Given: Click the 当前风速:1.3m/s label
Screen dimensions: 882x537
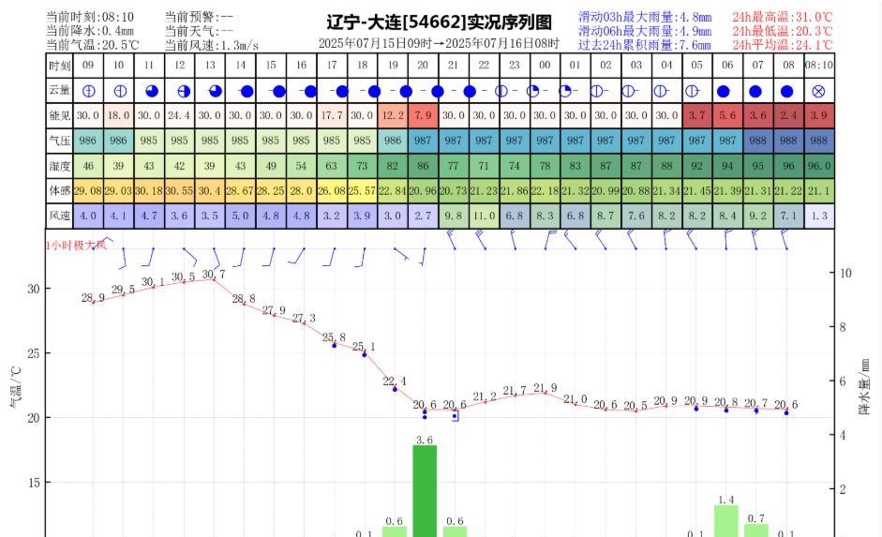Looking at the screenshot, I should [212, 45].
